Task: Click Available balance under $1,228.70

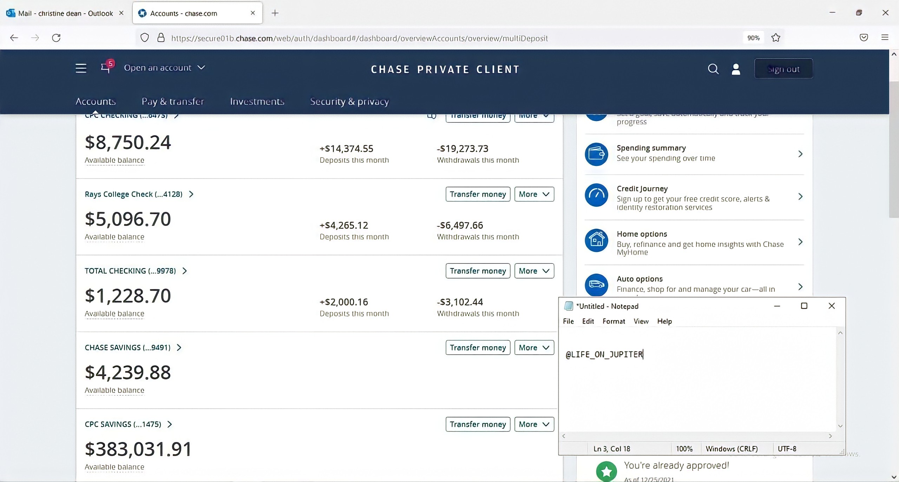Action: tap(114, 314)
